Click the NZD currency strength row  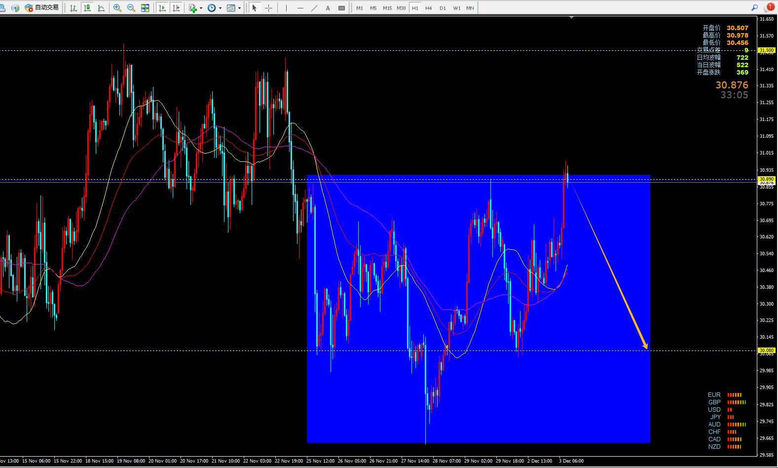click(x=725, y=447)
